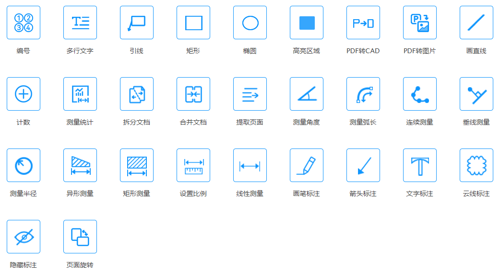This screenshot has width=500, height=274.
Task: Click the 测量弧长 label text
Action: click(x=363, y=122)
